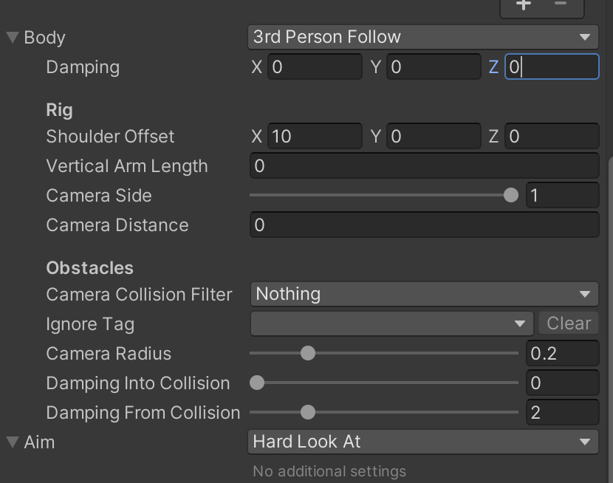Adjust the Camera Radius slider

308,354
